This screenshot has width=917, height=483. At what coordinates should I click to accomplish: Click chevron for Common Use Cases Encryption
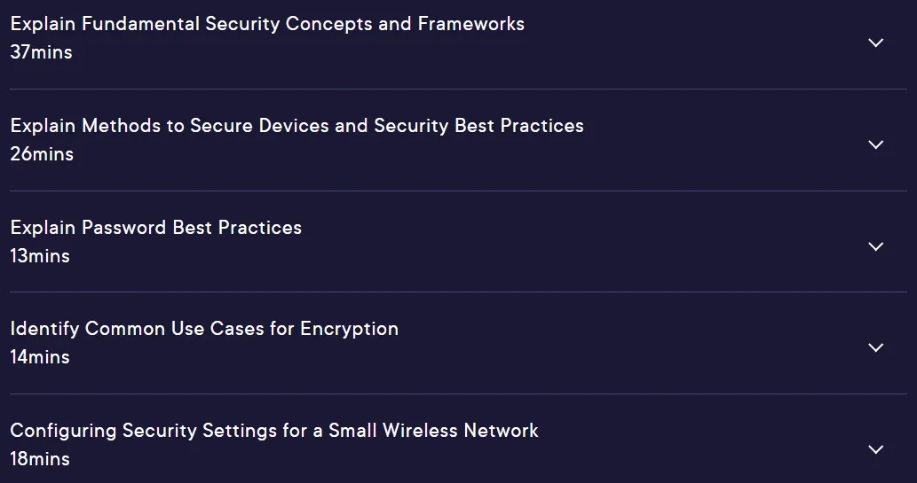(875, 347)
